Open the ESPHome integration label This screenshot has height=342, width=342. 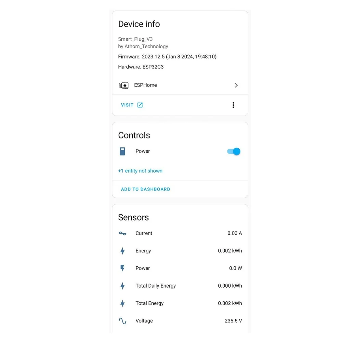tap(145, 85)
